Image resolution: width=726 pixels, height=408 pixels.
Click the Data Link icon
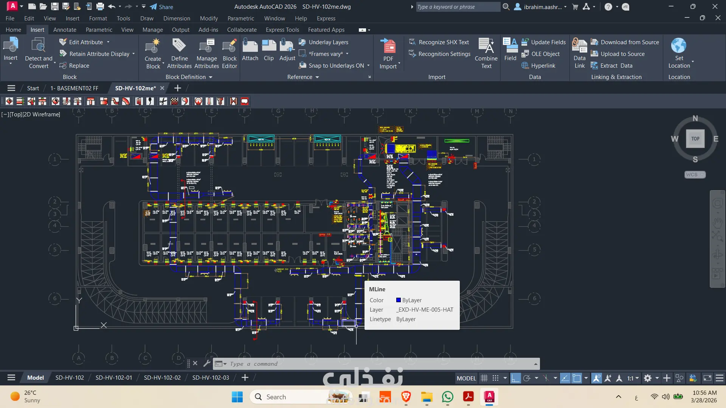pos(579,46)
